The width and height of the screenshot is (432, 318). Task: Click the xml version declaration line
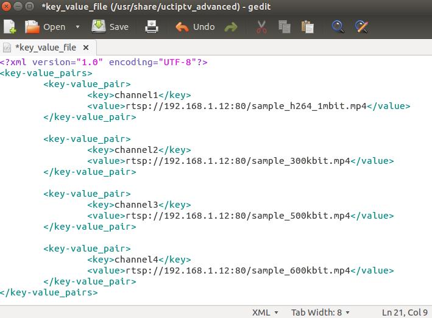tap(104, 62)
